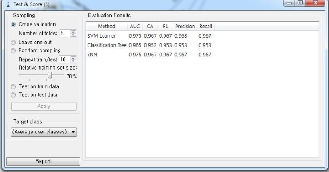329x172 pixels.
Task: Open the Target class dropdown
Action: click(44, 132)
